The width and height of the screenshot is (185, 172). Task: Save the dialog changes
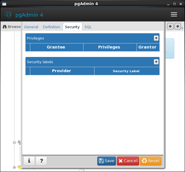tap(107, 161)
